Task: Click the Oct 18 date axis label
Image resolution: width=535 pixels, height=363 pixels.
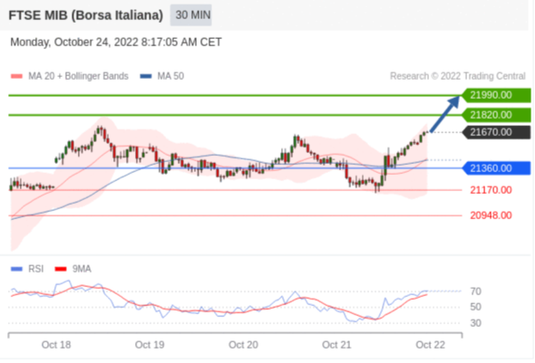Action: [x=56, y=345]
